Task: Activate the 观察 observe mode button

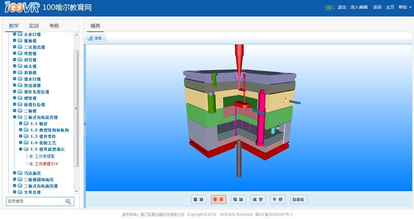Action: click(258, 199)
